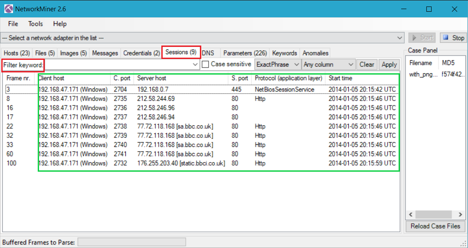Screen dimensions: 468x248
Task: Click the NetworkMiner app icon in title bar
Action: click(x=8, y=9)
